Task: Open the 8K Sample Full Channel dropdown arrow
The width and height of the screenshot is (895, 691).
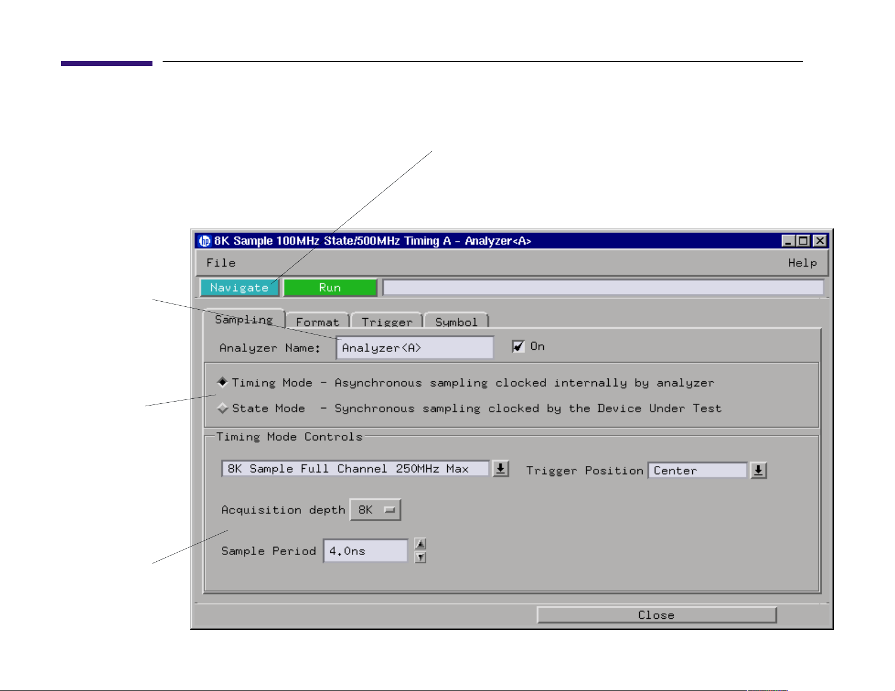Action: [x=500, y=469]
